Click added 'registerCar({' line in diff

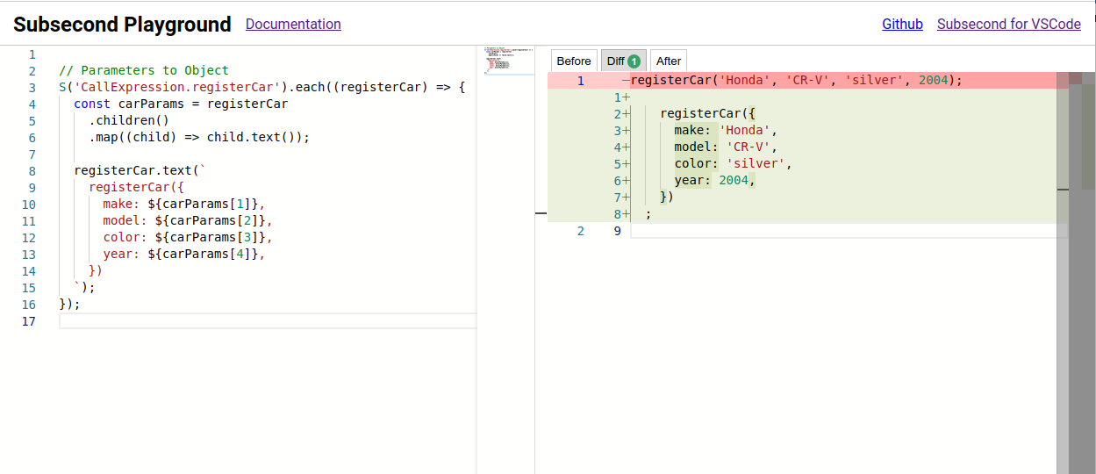coord(707,113)
